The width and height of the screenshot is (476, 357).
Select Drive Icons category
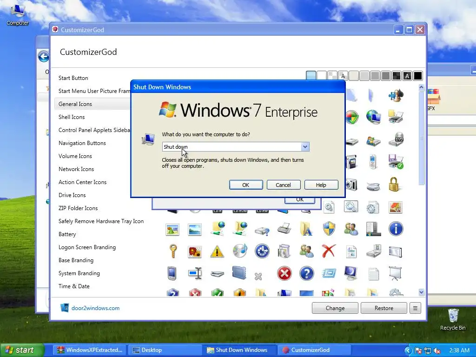(72, 195)
